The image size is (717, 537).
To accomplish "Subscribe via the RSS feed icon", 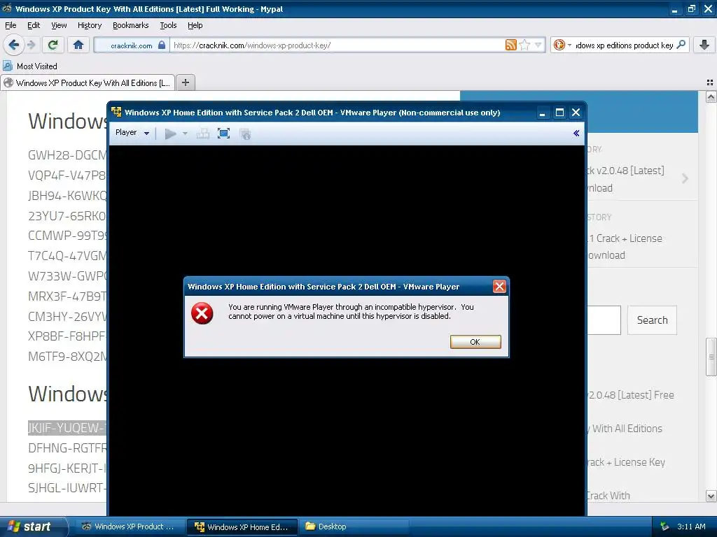I will pyautogui.click(x=510, y=45).
